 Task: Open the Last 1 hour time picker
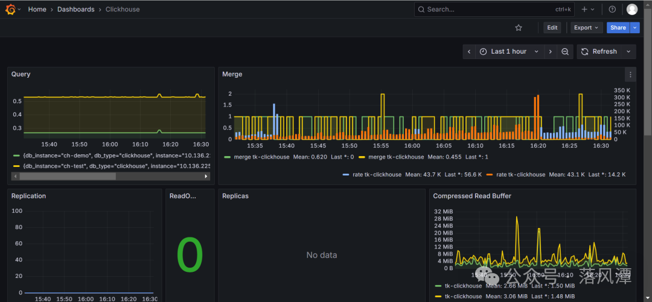tap(510, 51)
